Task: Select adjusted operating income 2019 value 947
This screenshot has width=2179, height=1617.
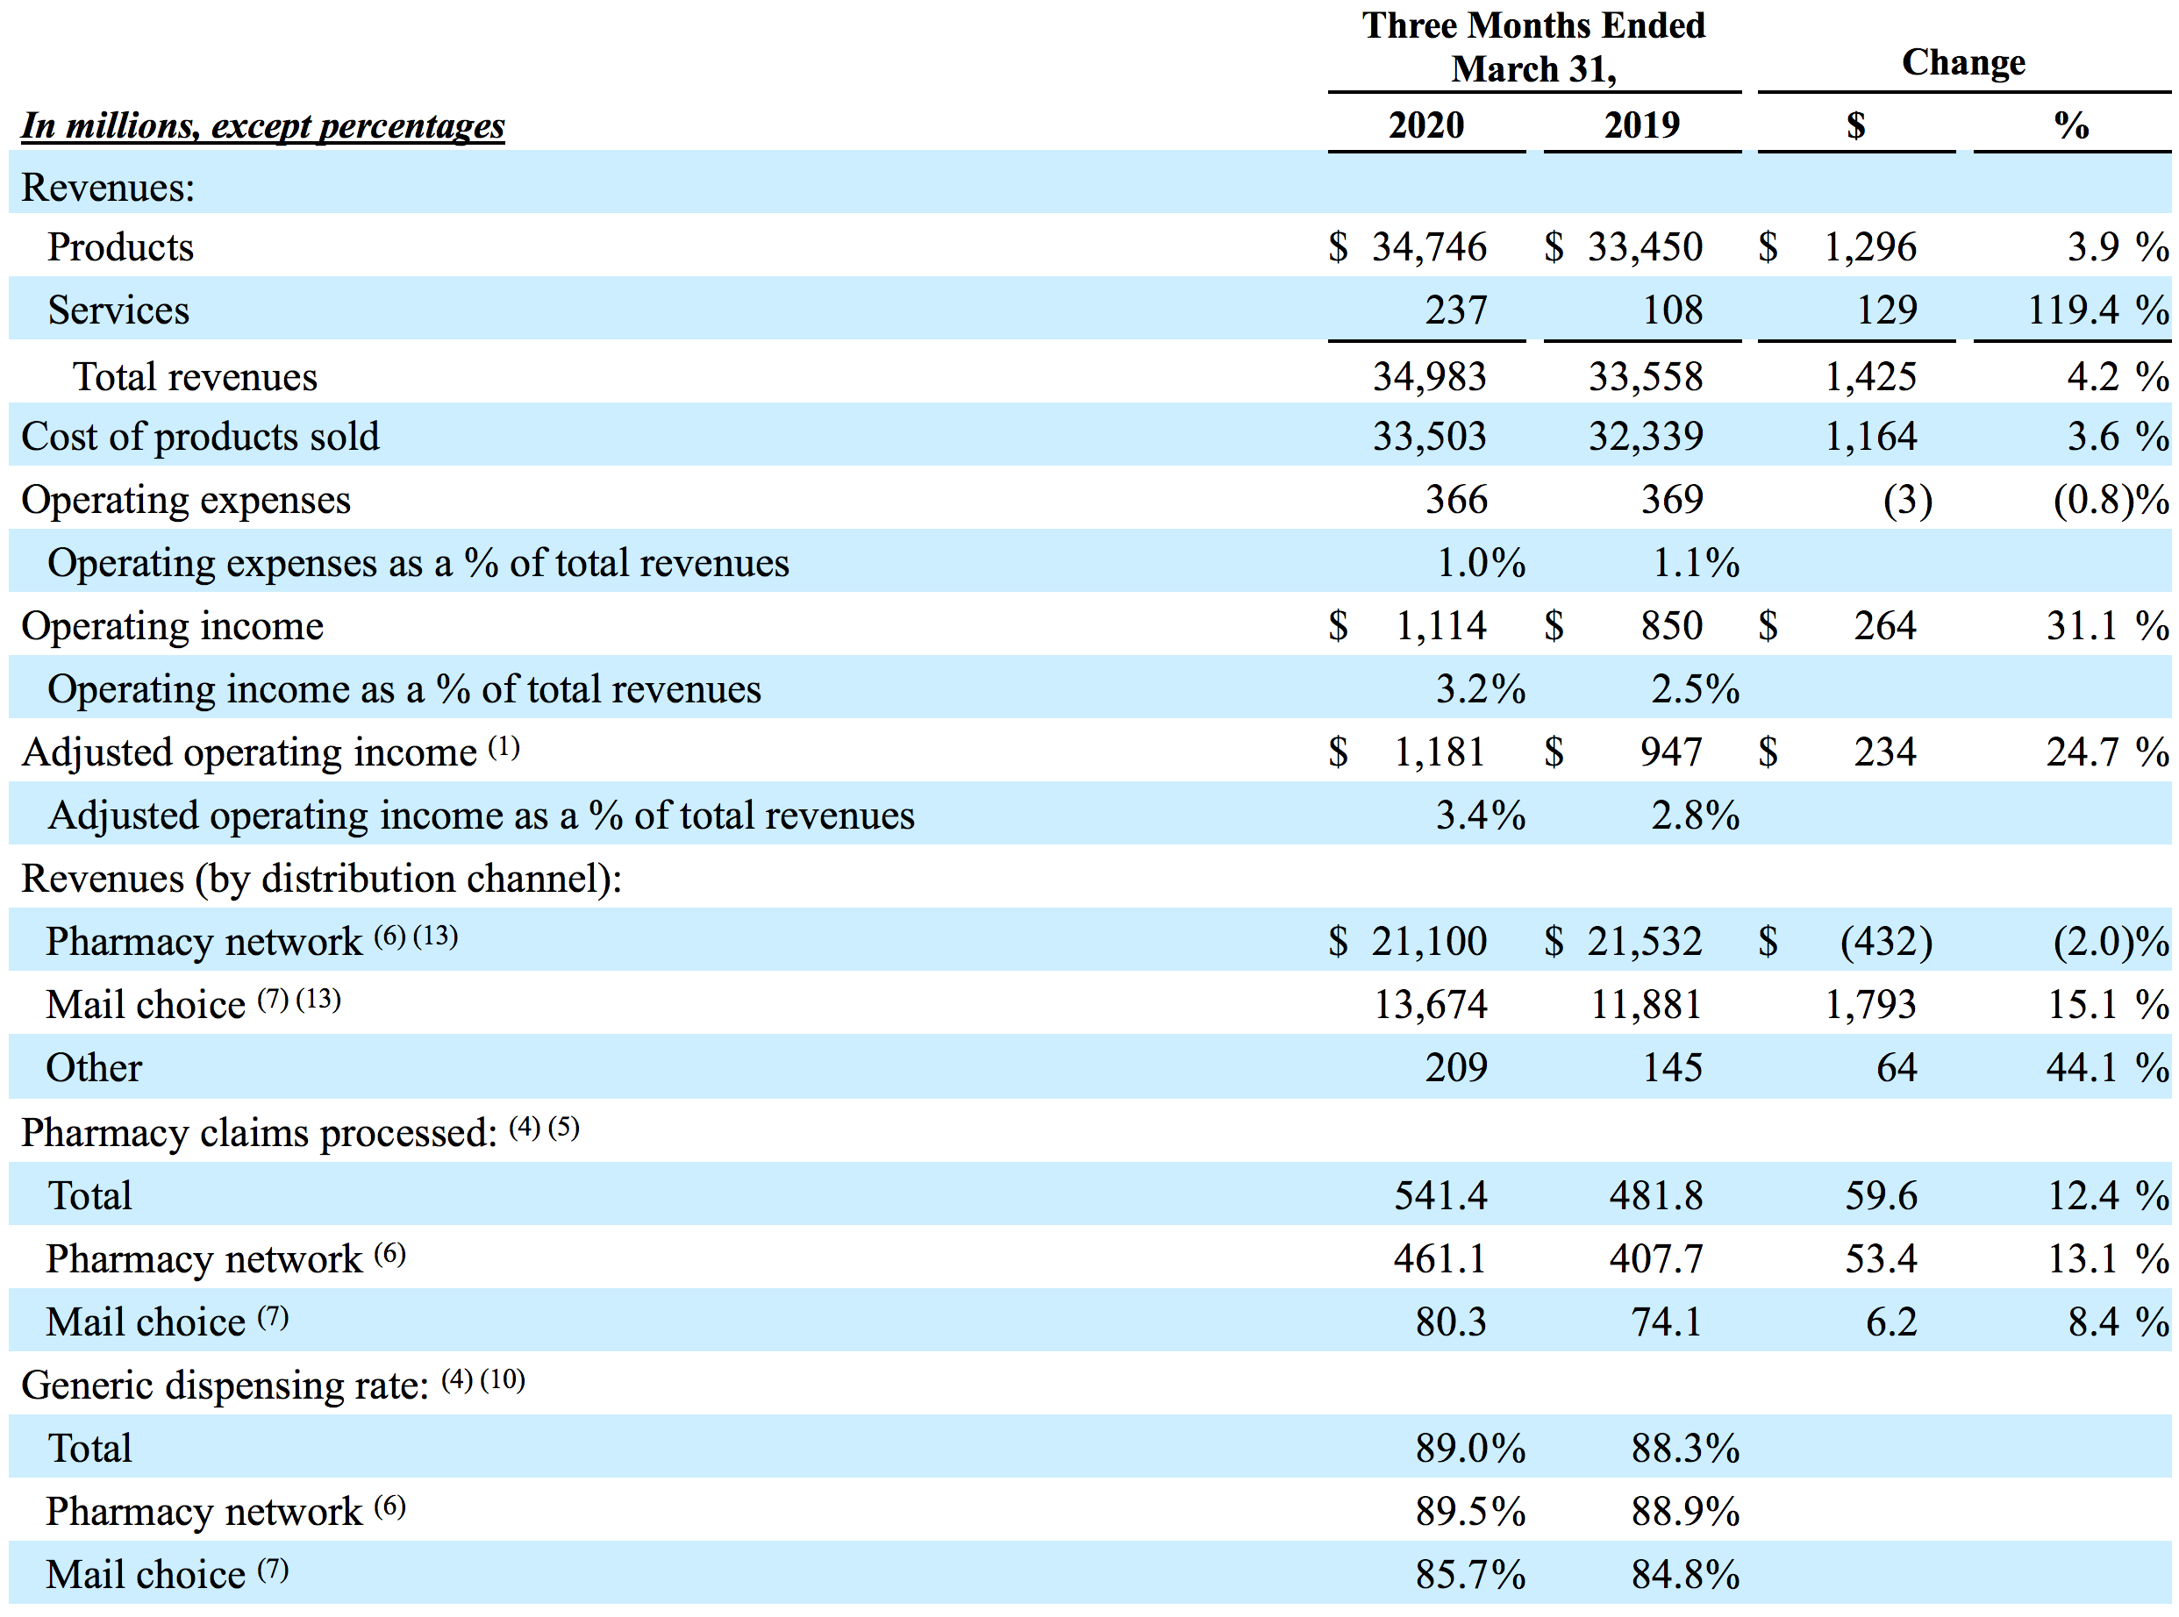Action: pos(1671,752)
